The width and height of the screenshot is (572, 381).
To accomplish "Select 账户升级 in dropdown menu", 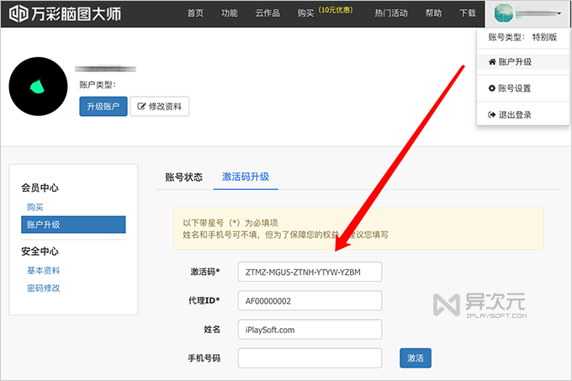I will (x=515, y=61).
